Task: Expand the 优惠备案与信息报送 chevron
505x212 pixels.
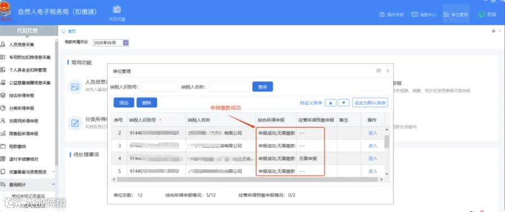Action: coord(53,172)
